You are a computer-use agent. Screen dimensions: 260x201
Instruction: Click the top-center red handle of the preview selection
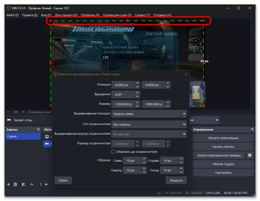pyautogui.click(x=127, y=21)
